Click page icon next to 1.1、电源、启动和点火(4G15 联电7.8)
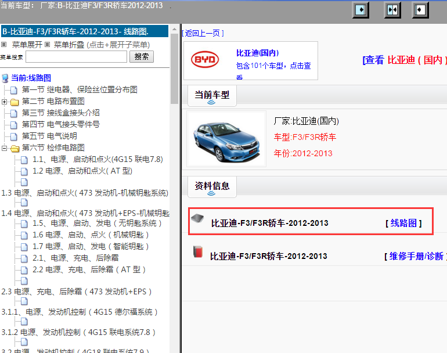This screenshot has height=353, width=447. [24, 160]
